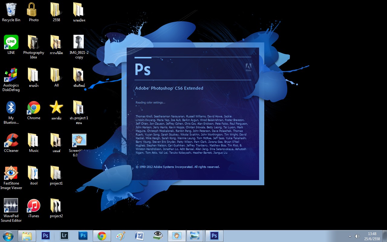387x242 pixels.
Task: Click the bright blue Photoshop taskbar icon
Action: click(83, 236)
